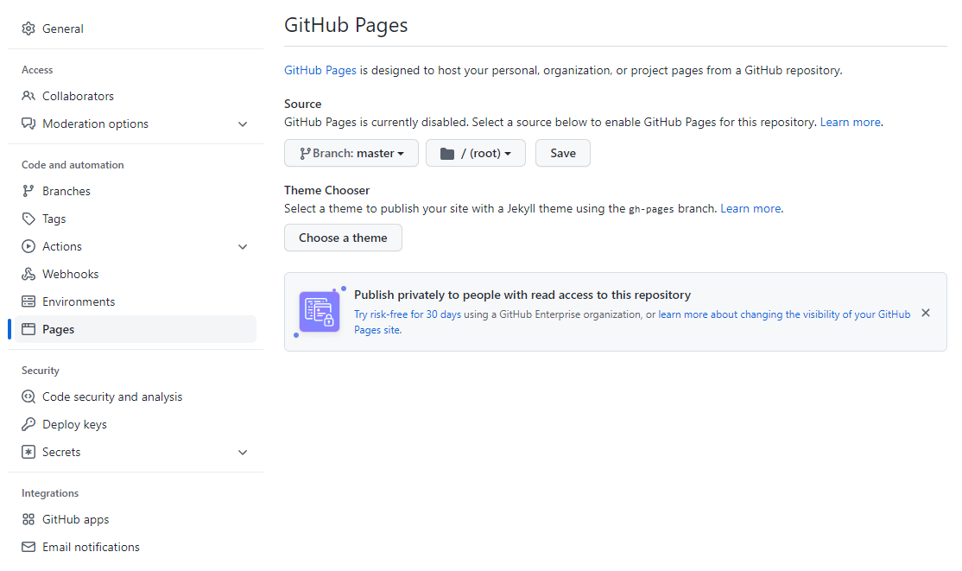This screenshot has width=962, height=571.
Task: Open Webhooks settings
Action: [136, 274]
